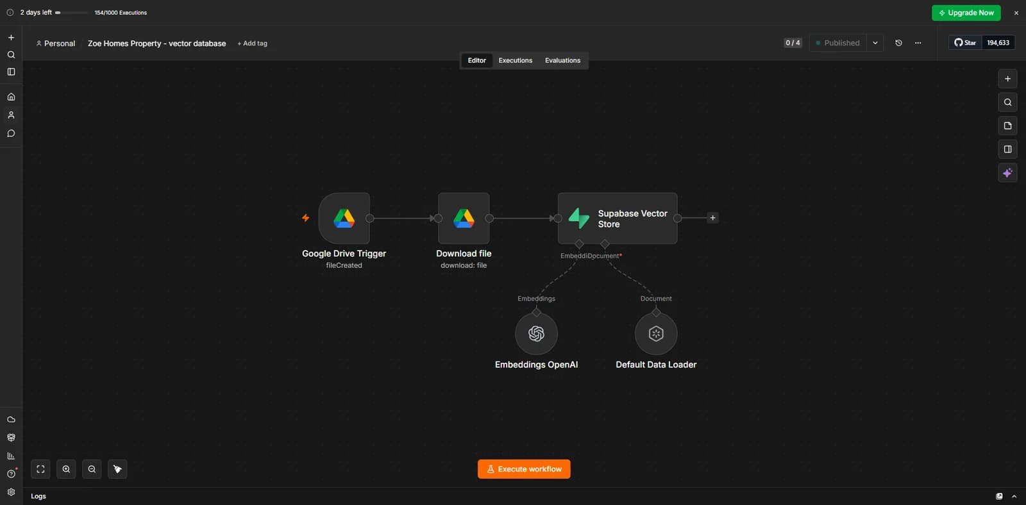
Task: Click the Upgrade Now button
Action: [966, 13]
